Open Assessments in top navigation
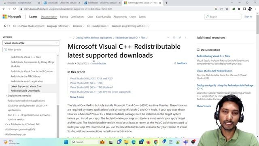The width and height of the screenshot is (259, 146). (120, 17)
